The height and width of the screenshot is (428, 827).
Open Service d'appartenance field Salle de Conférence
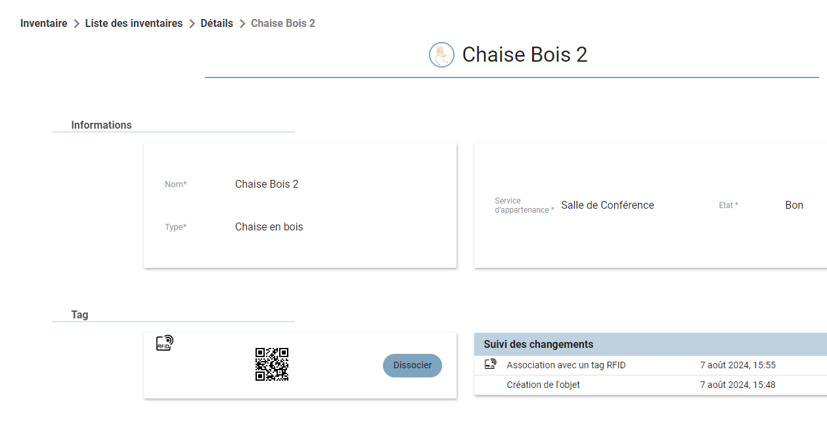point(608,205)
